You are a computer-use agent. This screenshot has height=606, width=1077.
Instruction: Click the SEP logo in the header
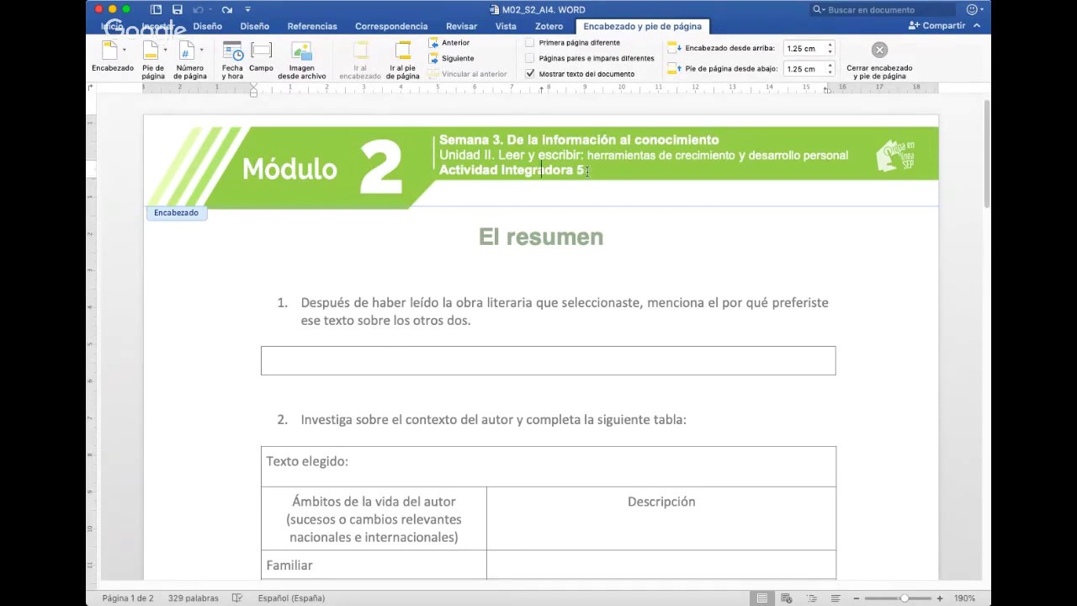pos(895,156)
